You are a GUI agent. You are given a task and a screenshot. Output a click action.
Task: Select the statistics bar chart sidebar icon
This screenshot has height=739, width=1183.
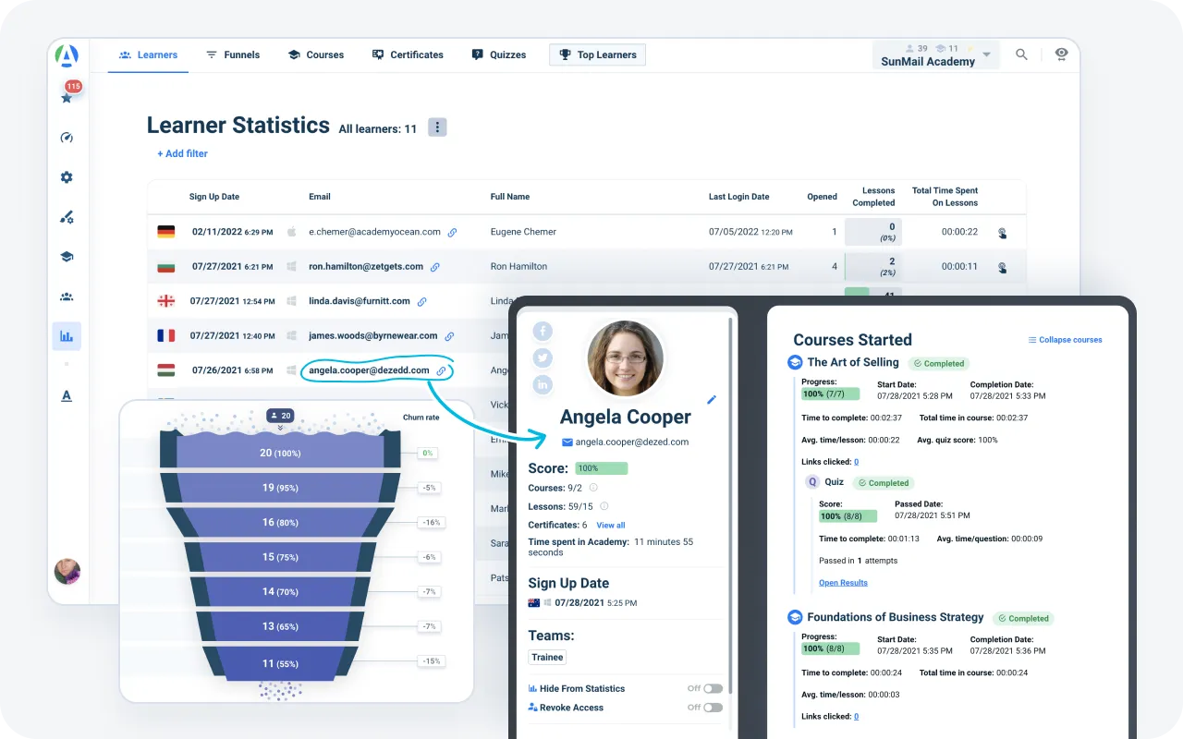[x=67, y=336]
